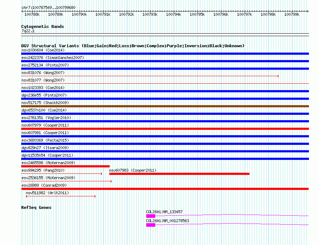Image resolution: width=319 pixels, height=245 pixels.
Task: Click the nsv831077 (Wong2007) label
Action: [x=43, y=80]
